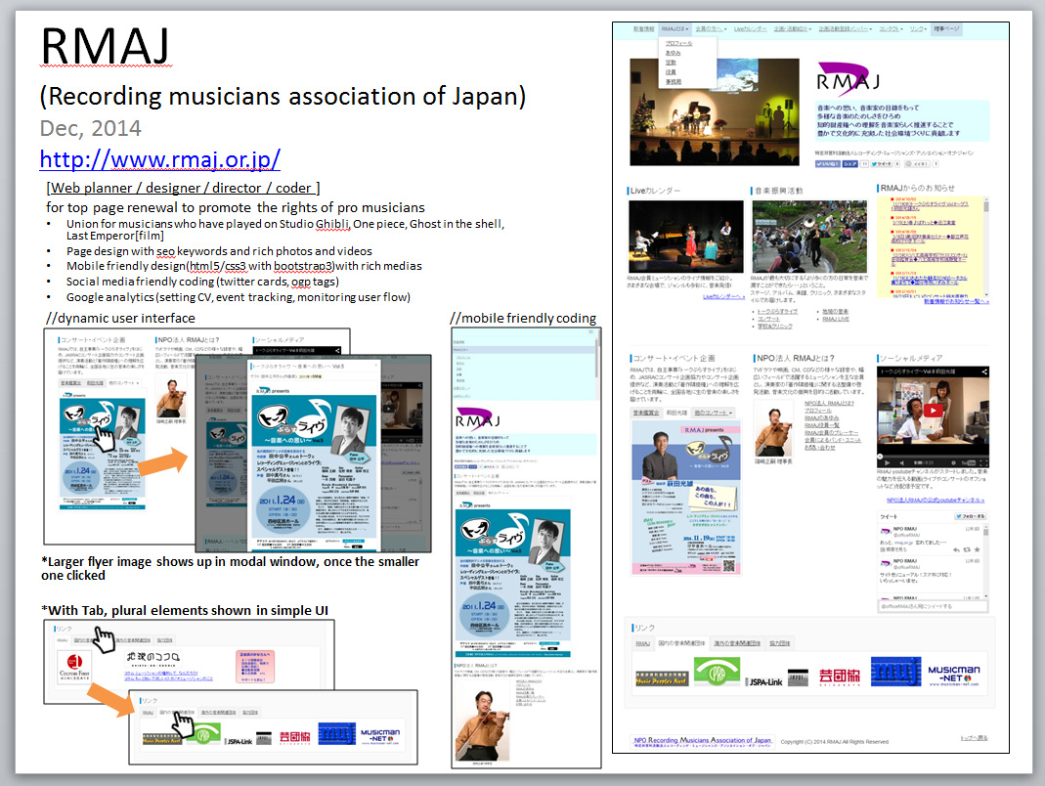
Task: Expand the リンク nav dropdown
Action: click(918, 29)
